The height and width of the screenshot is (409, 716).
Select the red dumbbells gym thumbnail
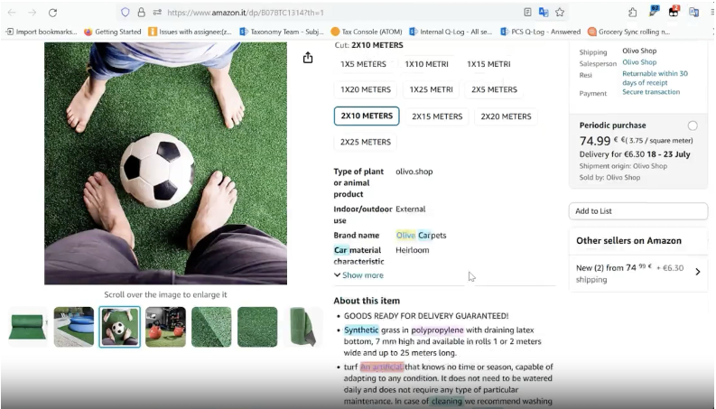tap(165, 327)
